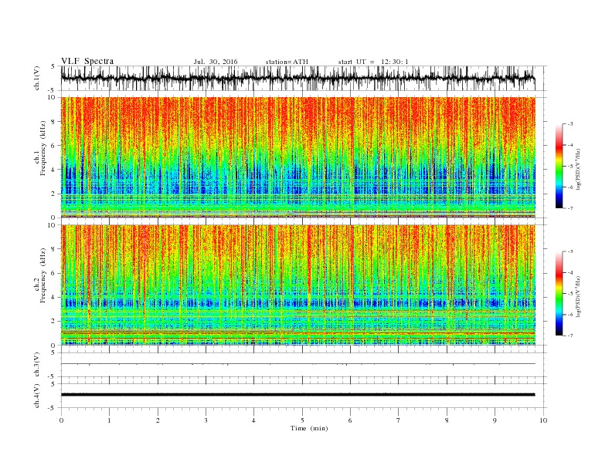
Task: Click tick label "10" on the time axis
Action: click(x=543, y=420)
